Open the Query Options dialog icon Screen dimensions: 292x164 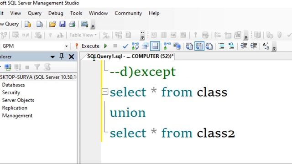point(145,46)
